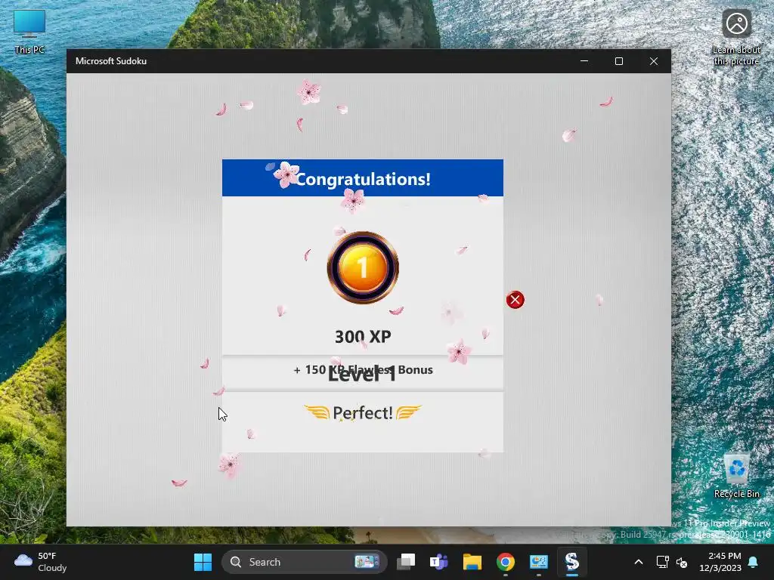774x580 pixels.
Task: Click the 300 XP reward text
Action: coord(363,336)
